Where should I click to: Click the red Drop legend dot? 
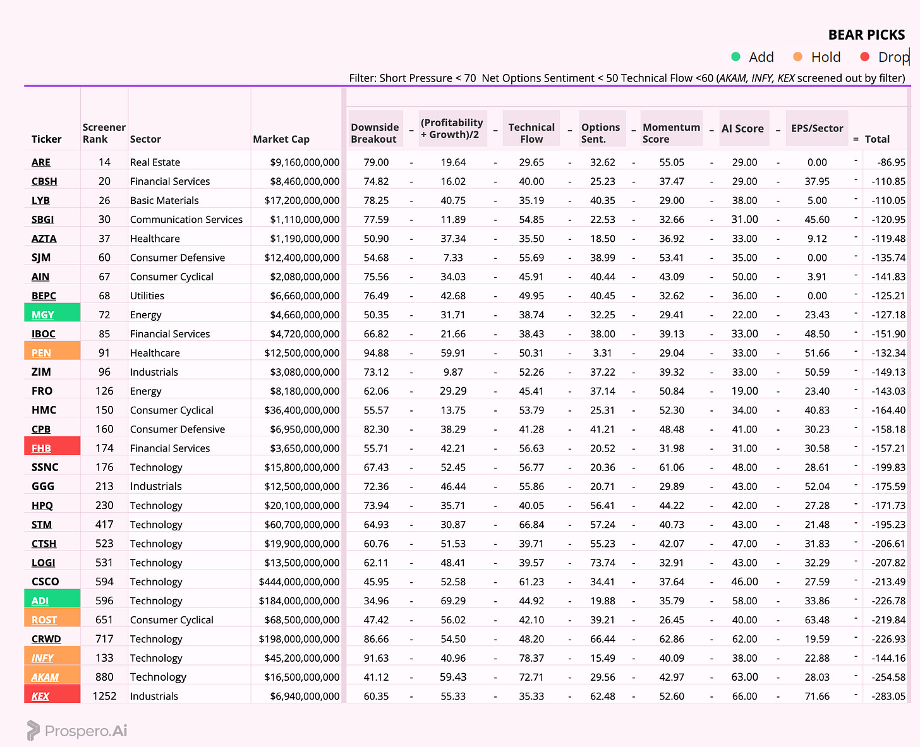coord(865,57)
